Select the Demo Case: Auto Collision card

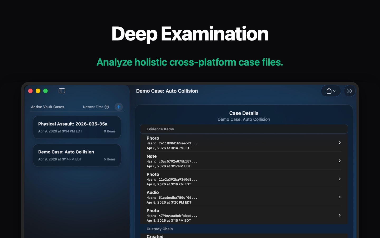click(x=77, y=155)
